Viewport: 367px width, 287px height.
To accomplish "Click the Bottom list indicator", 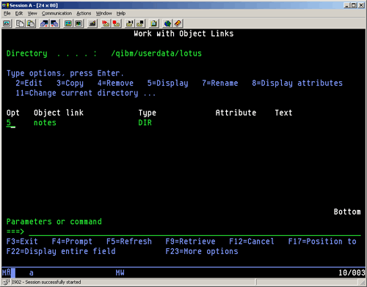I will [x=347, y=212].
